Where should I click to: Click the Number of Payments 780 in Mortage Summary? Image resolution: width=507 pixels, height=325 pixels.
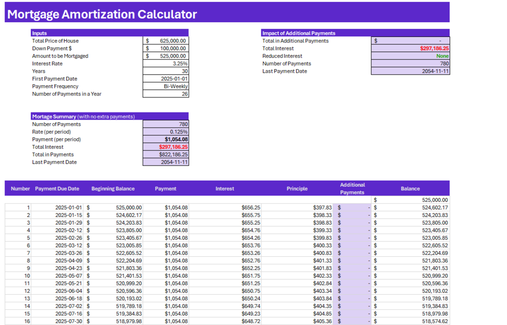[166, 124]
